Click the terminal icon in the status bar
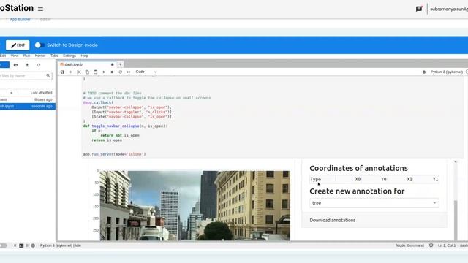468x263 pixels. pyautogui.click(x=21, y=245)
